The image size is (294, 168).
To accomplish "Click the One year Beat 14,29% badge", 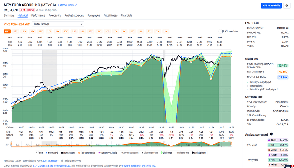I will point(277,140).
